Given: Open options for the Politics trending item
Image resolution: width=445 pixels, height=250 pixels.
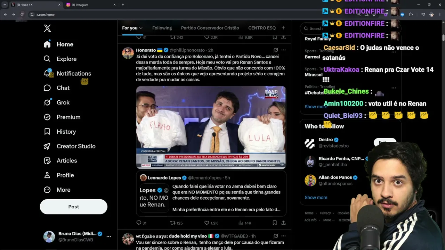Looking at the screenshot, I should pyautogui.click(x=394, y=88).
